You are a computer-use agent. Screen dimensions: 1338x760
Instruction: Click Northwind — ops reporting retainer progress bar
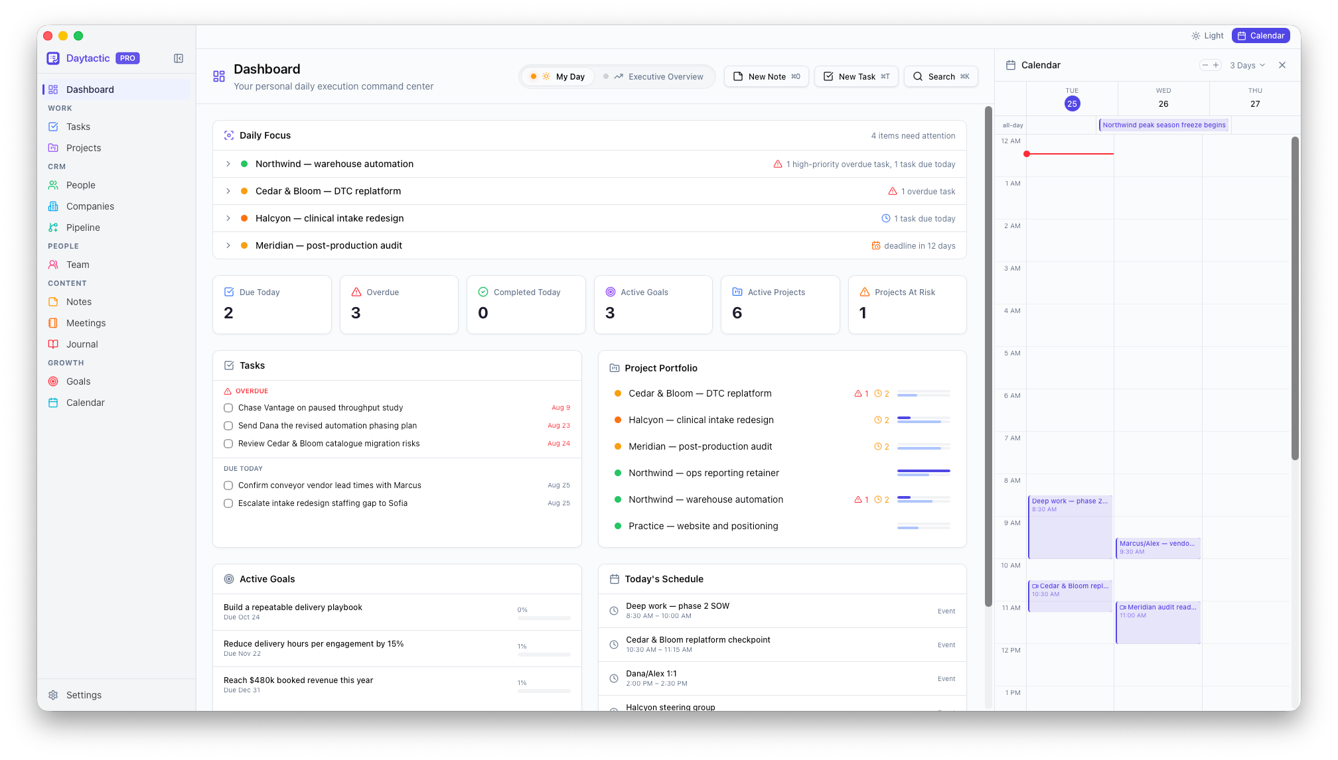click(x=924, y=473)
